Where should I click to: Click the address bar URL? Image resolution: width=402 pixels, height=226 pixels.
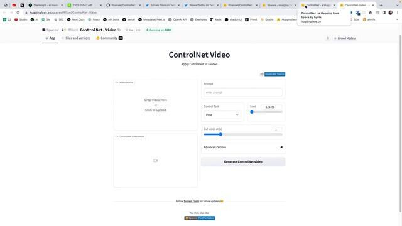[63, 13]
